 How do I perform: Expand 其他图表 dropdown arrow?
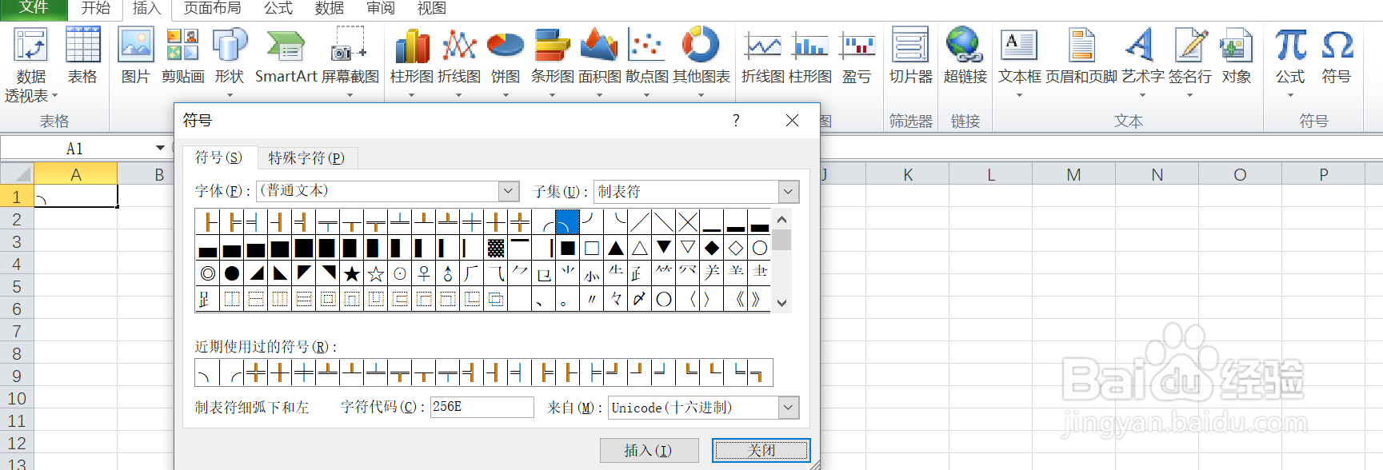pos(701,95)
